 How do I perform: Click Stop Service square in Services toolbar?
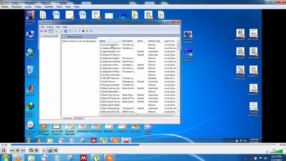(x=83, y=31)
